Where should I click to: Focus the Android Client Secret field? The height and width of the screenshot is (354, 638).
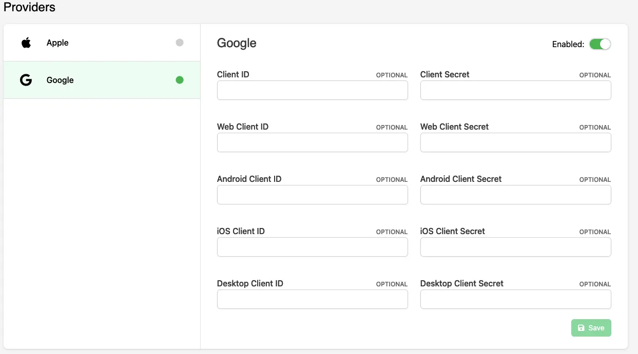pos(516,195)
